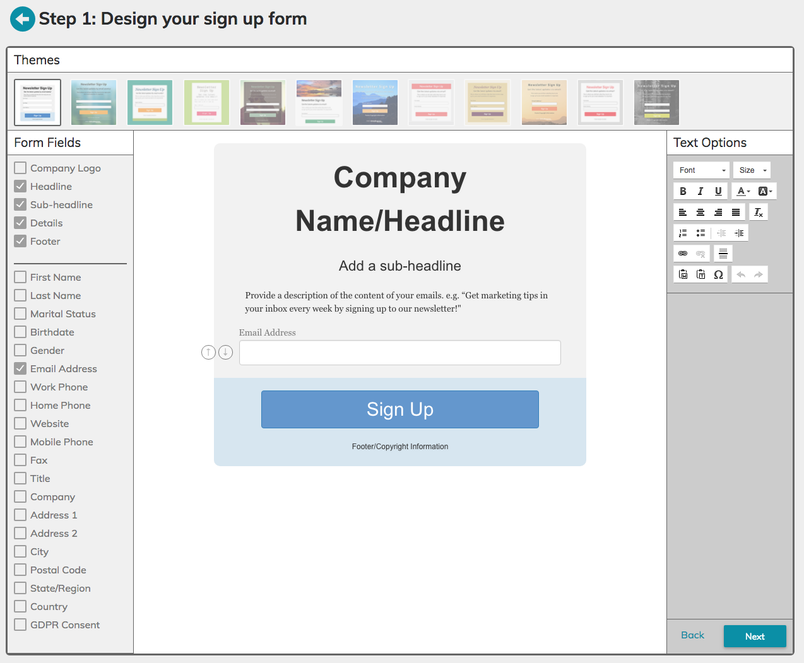The image size is (804, 663).
Task: Insert a special character with the omega icon
Action: pyautogui.click(x=718, y=274)
